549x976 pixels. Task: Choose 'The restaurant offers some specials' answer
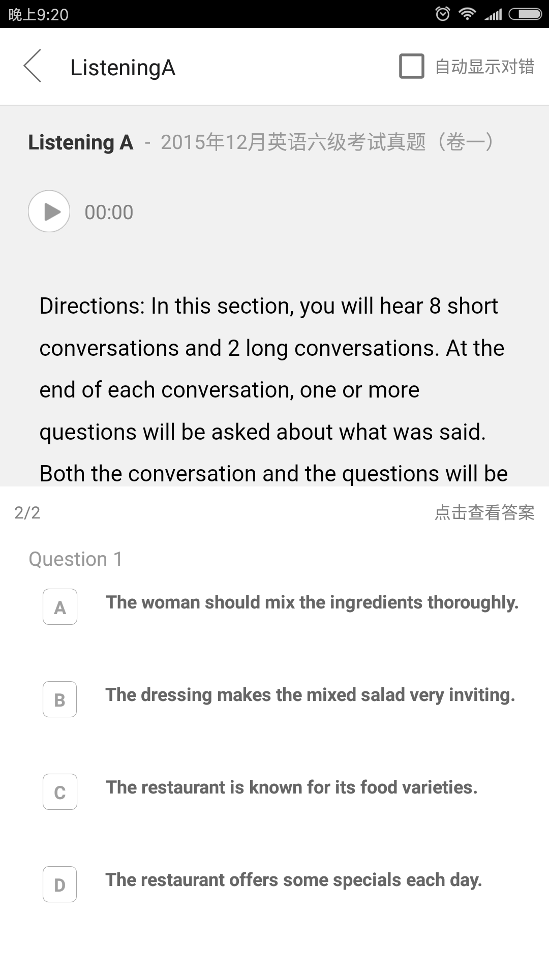294,880
